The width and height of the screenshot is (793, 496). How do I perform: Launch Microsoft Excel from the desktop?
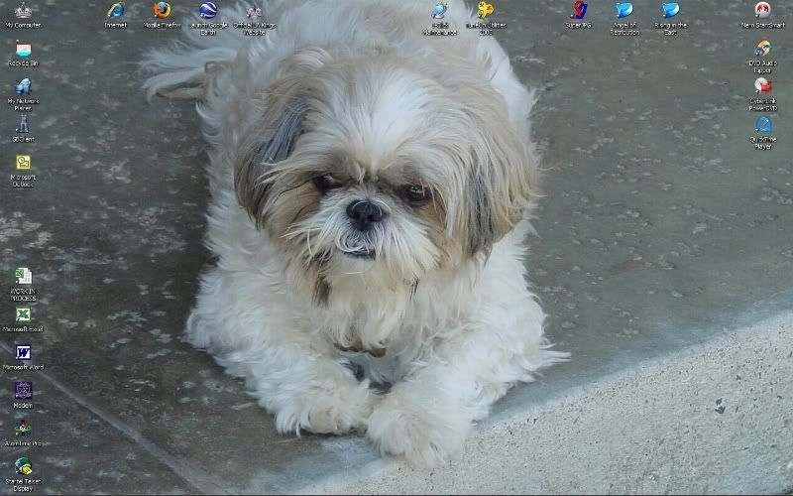tap(23, 315)
